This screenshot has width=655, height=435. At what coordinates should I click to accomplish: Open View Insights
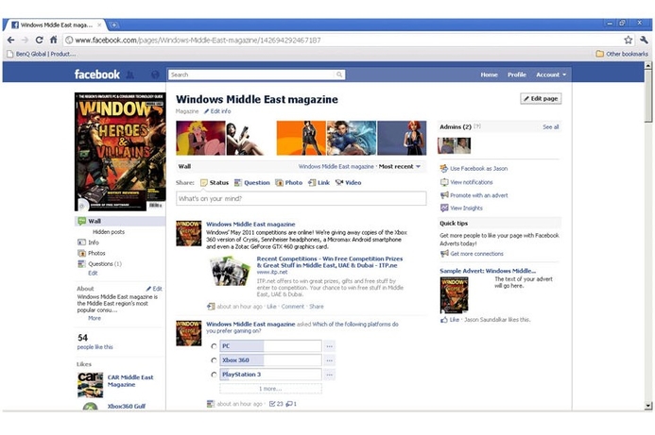tap(461, 209)
